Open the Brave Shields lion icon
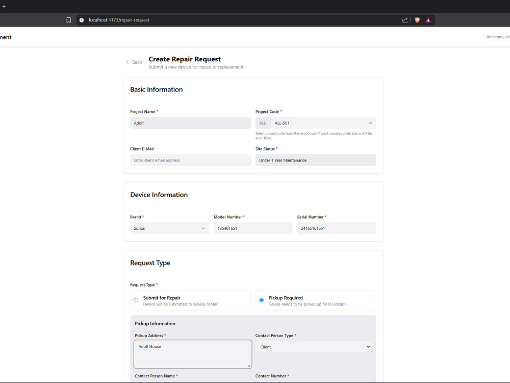 tap(417, 20)
